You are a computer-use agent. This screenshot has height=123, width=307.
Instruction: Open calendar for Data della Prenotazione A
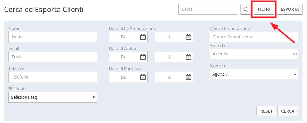(x=188, y=37)
